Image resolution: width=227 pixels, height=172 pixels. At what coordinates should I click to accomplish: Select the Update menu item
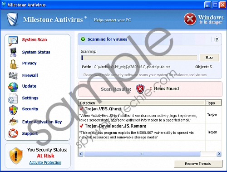(29, 86)
